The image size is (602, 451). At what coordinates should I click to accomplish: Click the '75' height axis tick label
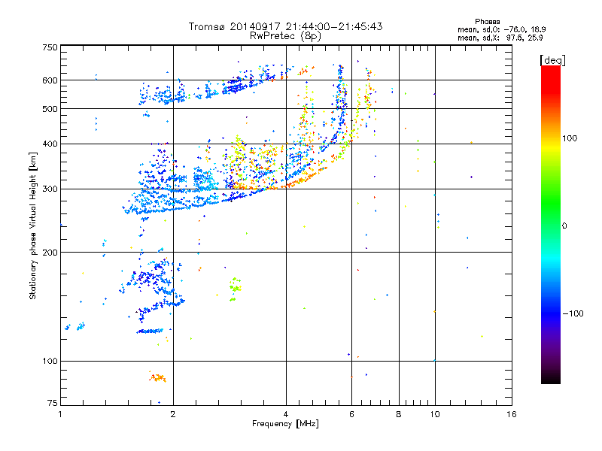(x=53, y=403)
